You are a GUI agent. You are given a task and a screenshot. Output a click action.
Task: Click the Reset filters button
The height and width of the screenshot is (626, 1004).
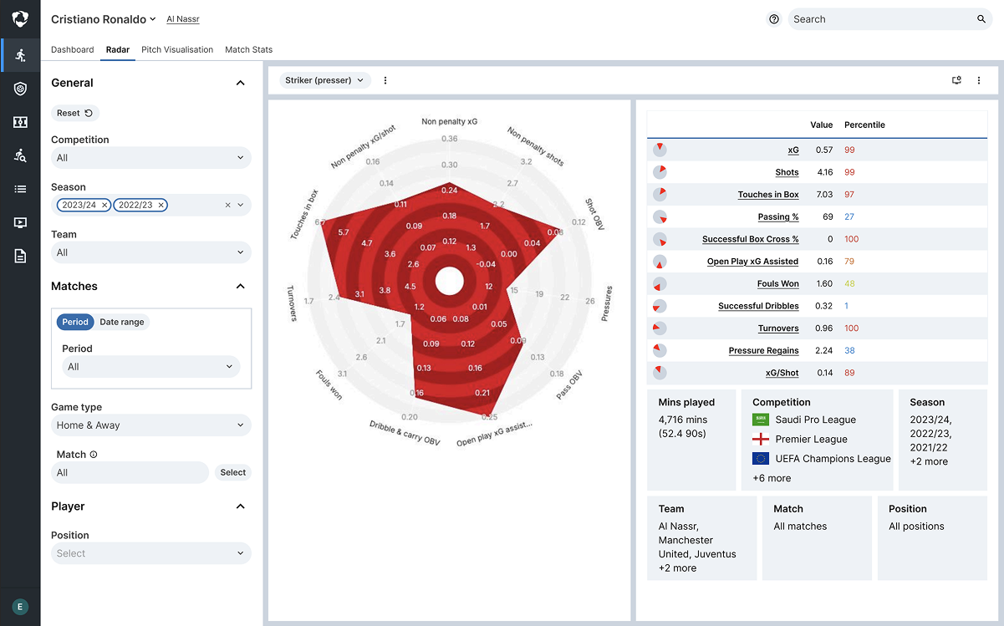(75, 113)
